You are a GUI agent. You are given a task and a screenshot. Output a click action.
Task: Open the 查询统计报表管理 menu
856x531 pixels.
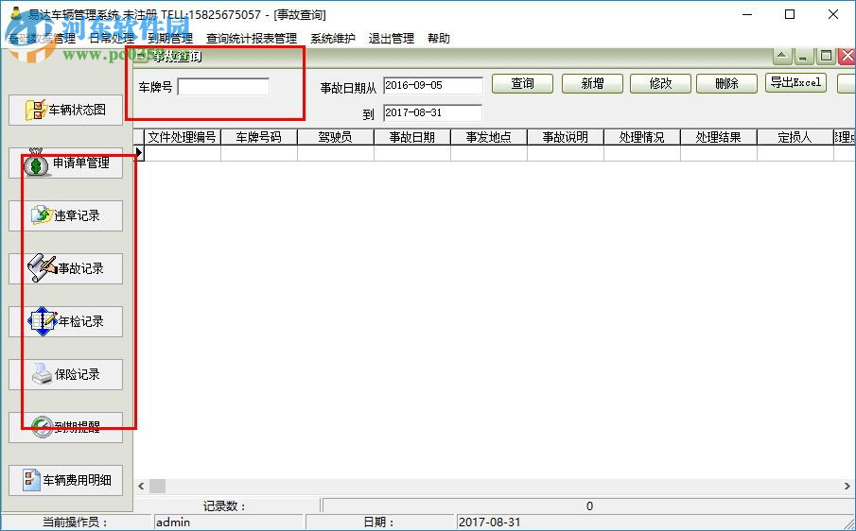coord(251,39)
